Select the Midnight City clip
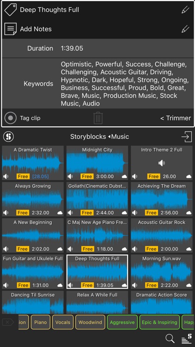This screenshot has width=195, height=347. click(97, 163)
